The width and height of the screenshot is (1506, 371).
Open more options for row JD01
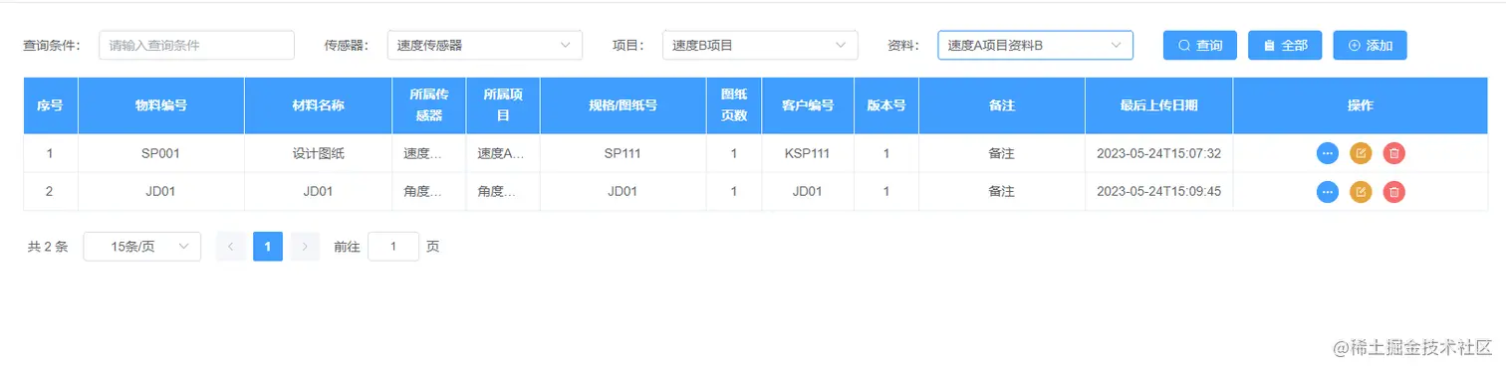pos(1327,192)
